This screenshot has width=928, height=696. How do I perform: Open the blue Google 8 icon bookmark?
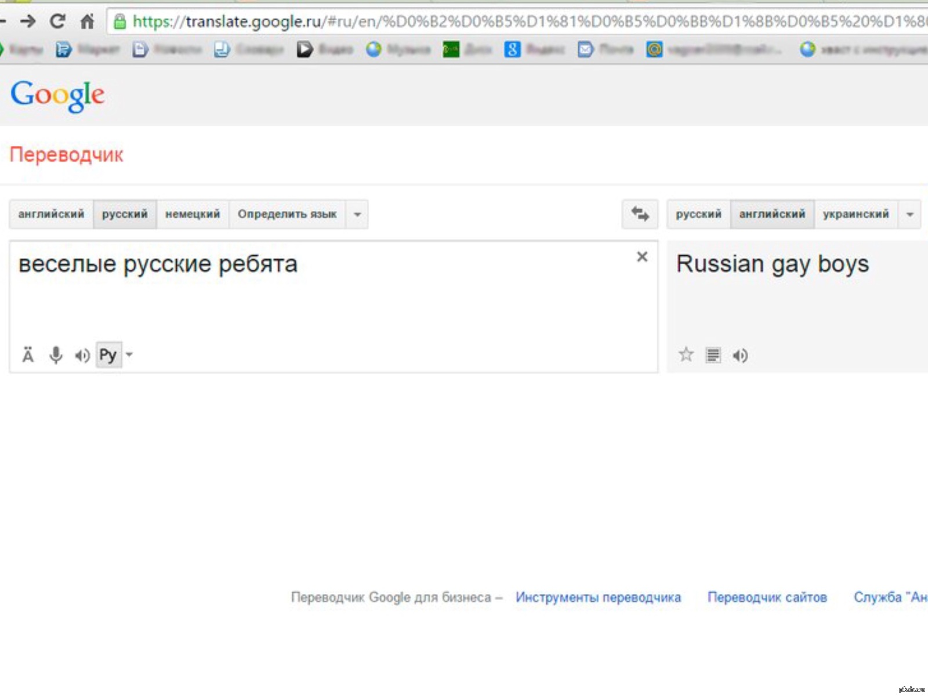[x=512, y=50]
